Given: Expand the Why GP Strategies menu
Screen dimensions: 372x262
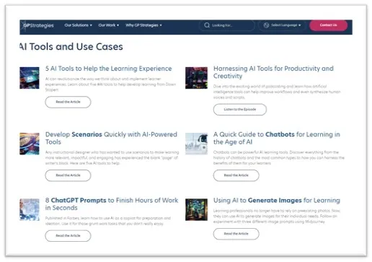Looking at the screenshot, I should pos(143,25).
